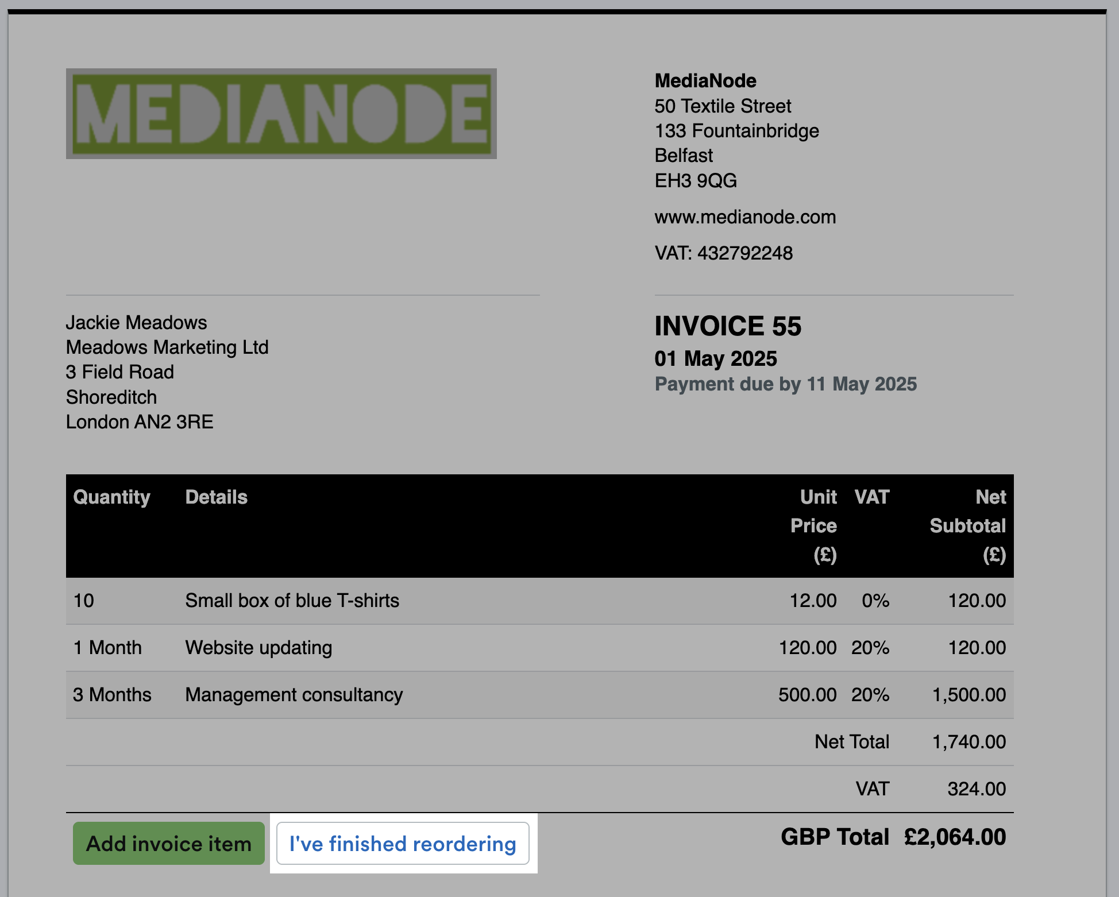
Task: Click the MediaNode company name heading
Action: 705,81
